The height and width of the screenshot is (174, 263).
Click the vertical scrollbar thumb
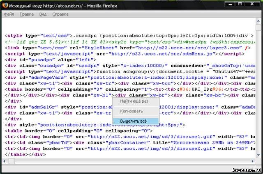point(258,27)
